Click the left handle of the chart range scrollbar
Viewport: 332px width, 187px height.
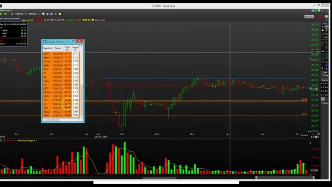click(256, 178)
